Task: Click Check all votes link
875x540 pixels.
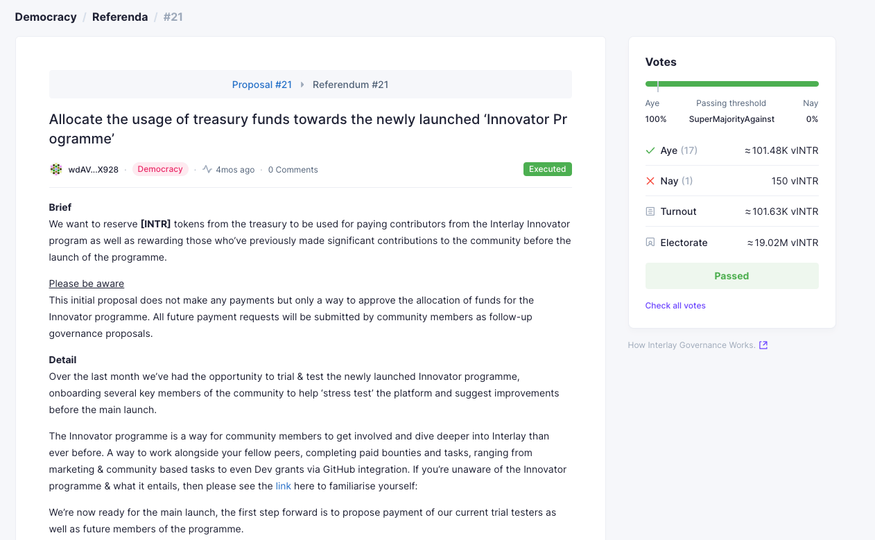Action: pos(675,306)
